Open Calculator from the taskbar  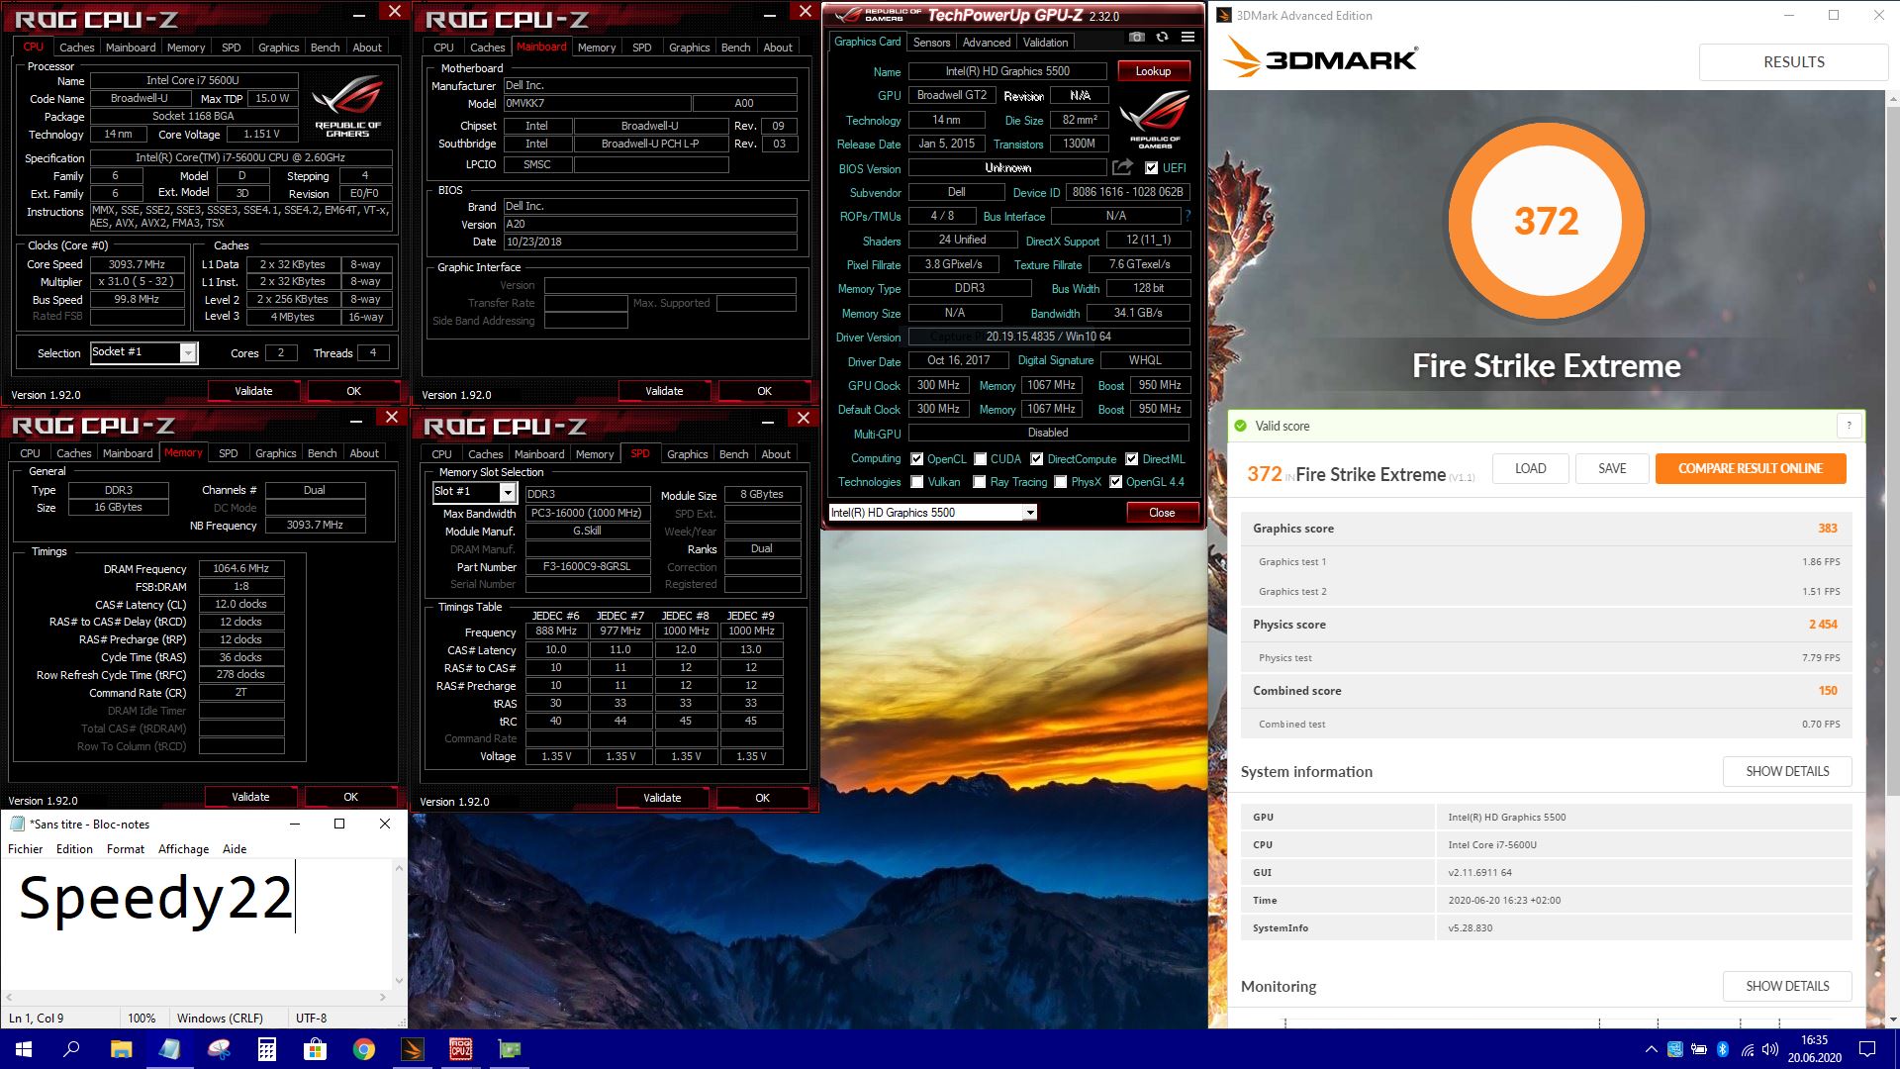[x=266, y=1049]
